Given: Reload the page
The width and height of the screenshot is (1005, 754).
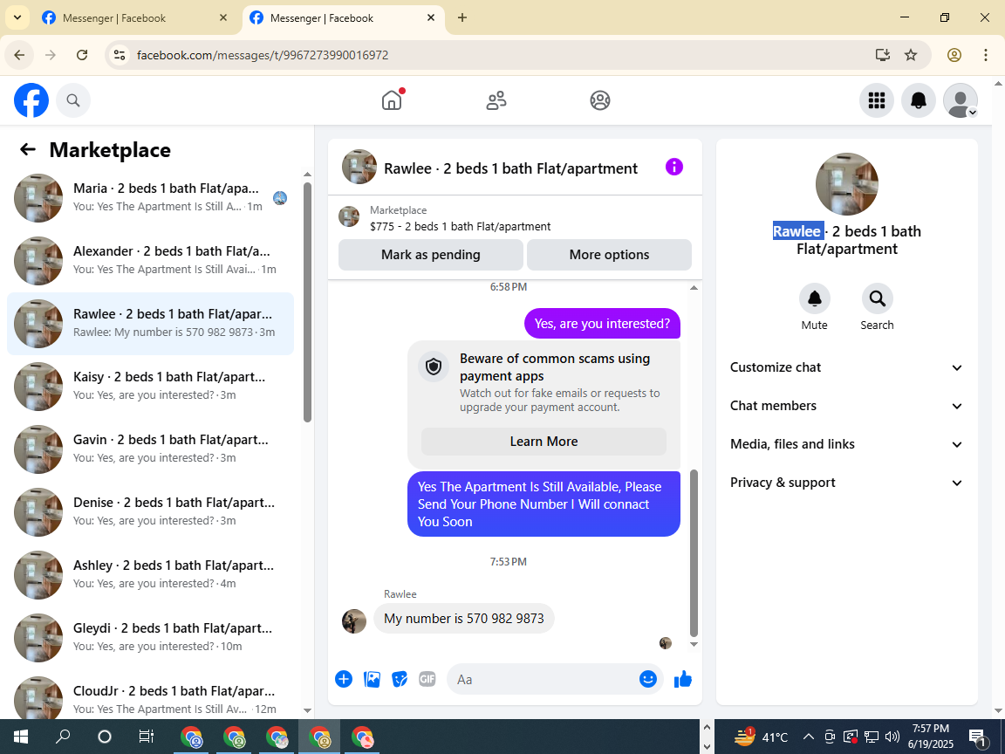Looking at the screenshot, I should [82, 55].
